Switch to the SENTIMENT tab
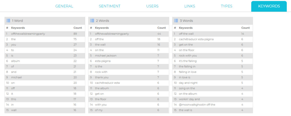This screenshot has height=116, width=291. pyautogui.click(x=109, y=6)
